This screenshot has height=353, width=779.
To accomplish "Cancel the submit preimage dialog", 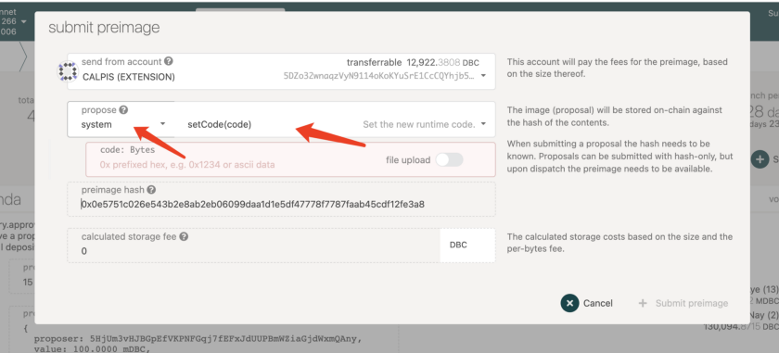I will click(587, 303).
